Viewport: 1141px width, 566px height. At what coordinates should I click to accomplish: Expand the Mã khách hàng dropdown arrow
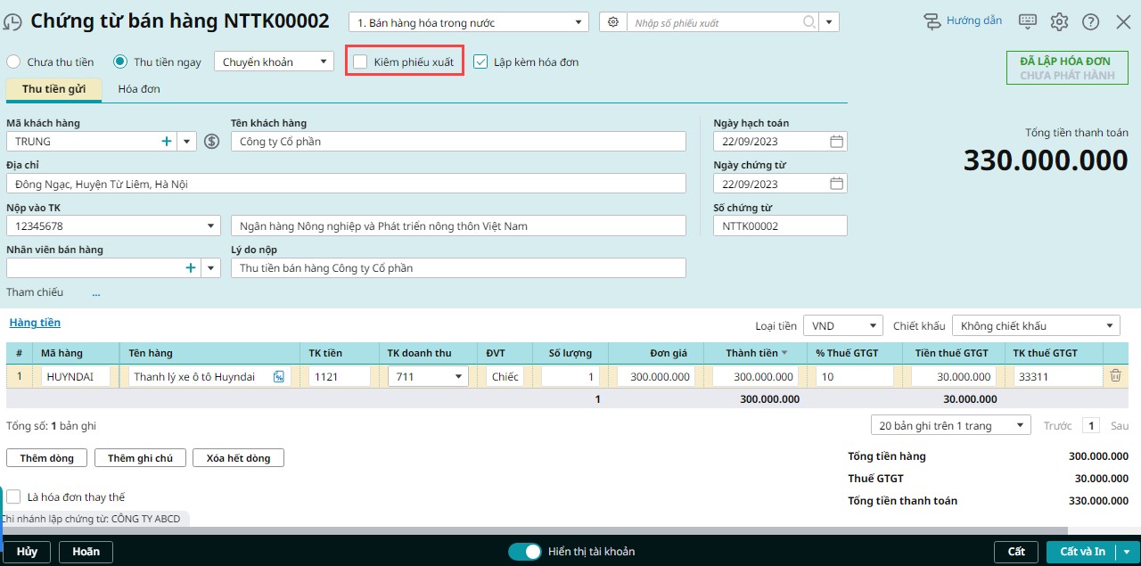click(x=186, y=141)
